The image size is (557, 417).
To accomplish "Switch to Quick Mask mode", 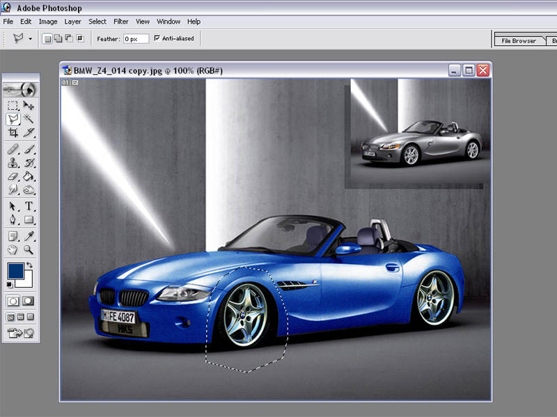I will click(x=28, y=301).
